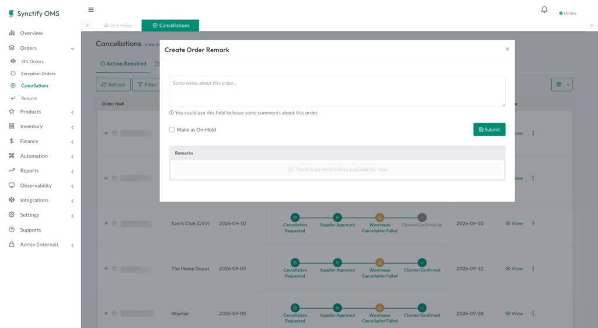Viewport: 598px width, 328px height.
Task: Go to Cancellations in sidebar
Action: 34,85
